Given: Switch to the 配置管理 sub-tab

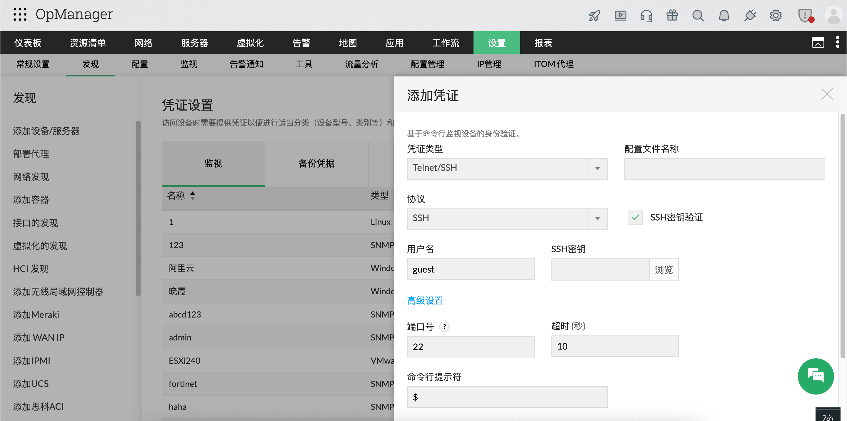Looking at the screenshot, I should [x=427, y=64].
